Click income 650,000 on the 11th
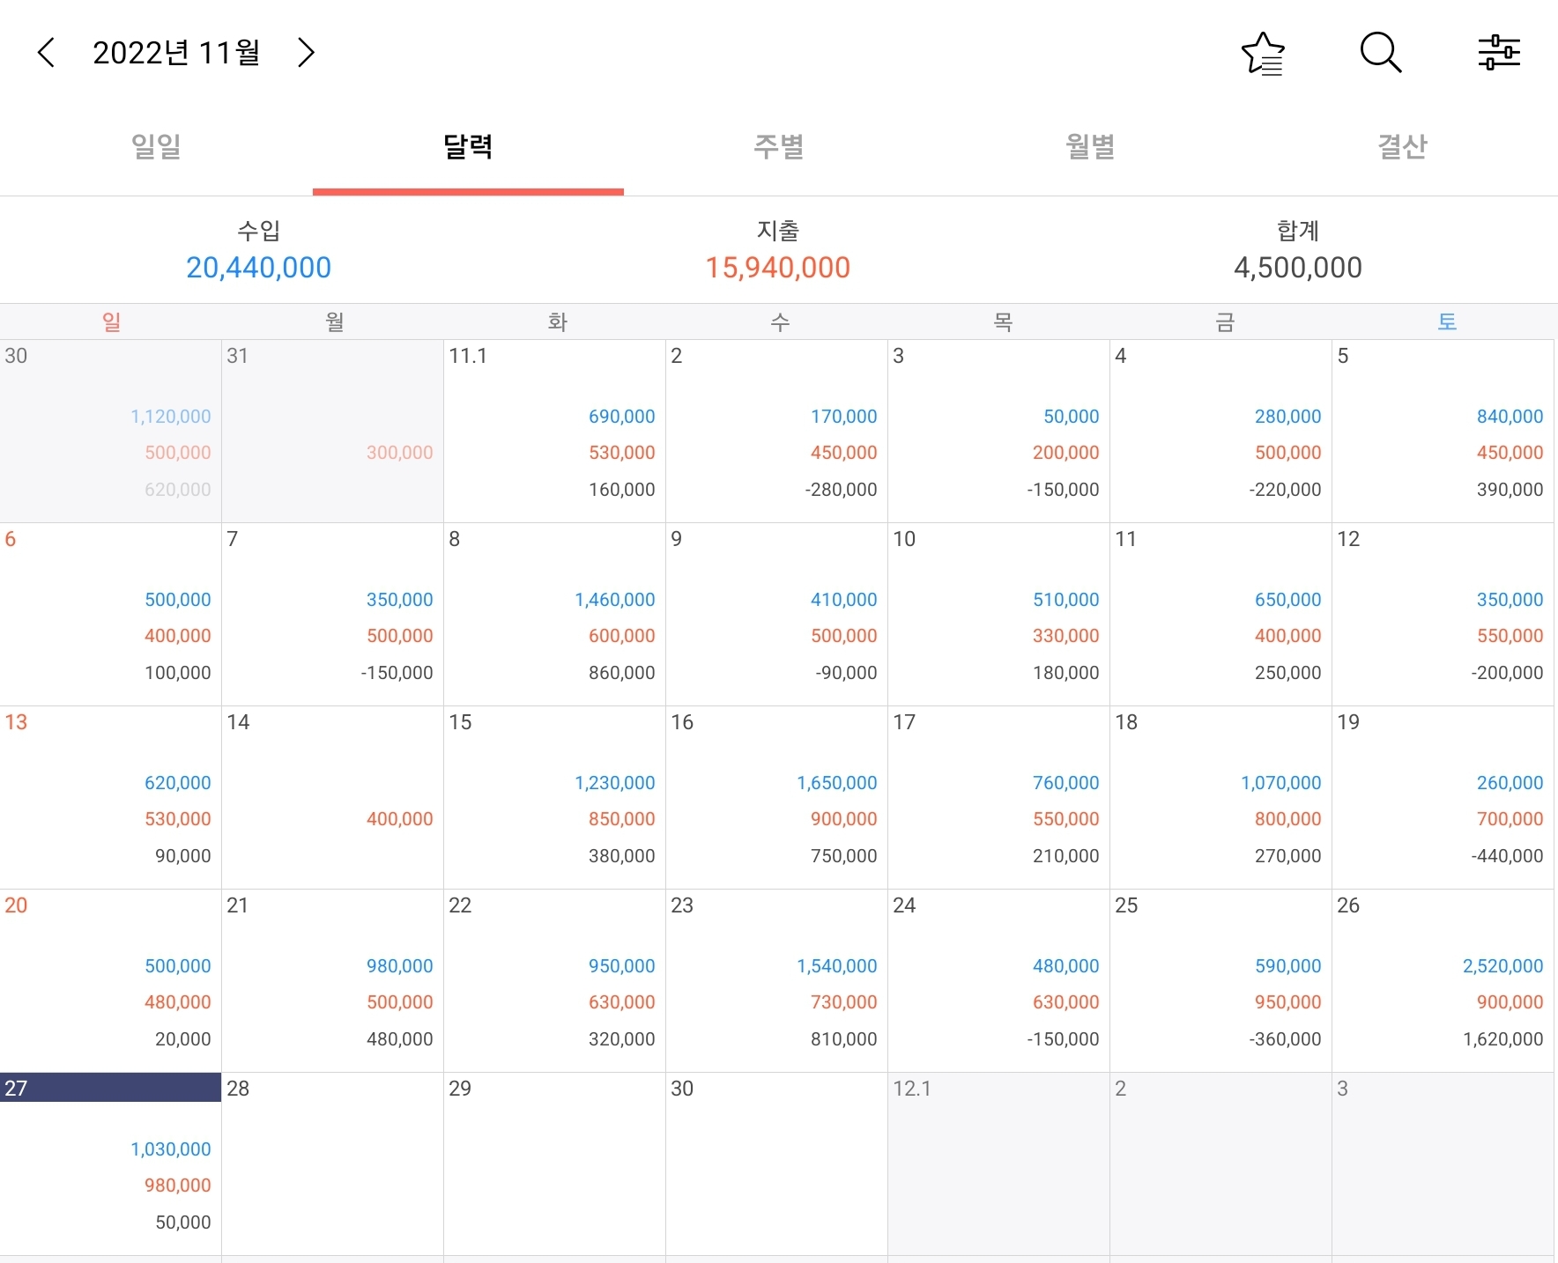Screen dimensions: 1558x1263 pyautogui.click(x=1288, y=600)
